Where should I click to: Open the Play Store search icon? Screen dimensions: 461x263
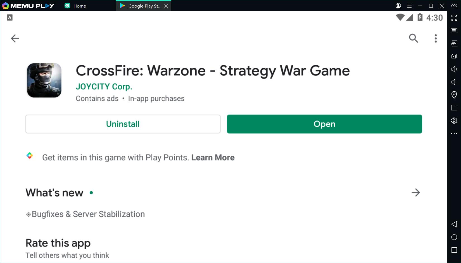(x=413, y=38)
